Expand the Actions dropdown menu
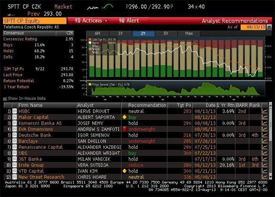This screenshot has width=275, height=197. [92, 21]
